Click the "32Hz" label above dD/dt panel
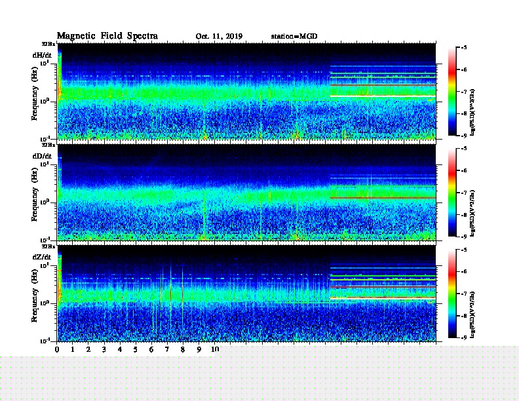The image size is (519, 401). point(48,145)
